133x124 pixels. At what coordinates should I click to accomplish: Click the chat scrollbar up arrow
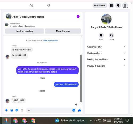pyautogui.click(x=81, y=37)
